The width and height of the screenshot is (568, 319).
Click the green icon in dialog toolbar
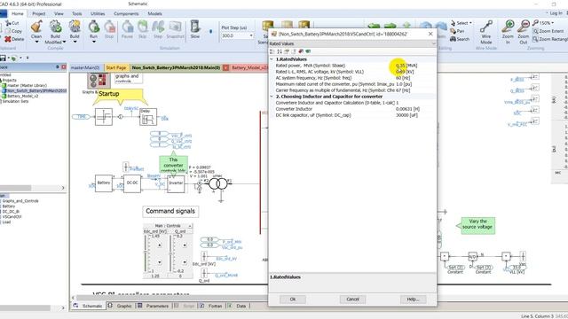point(308,51)
